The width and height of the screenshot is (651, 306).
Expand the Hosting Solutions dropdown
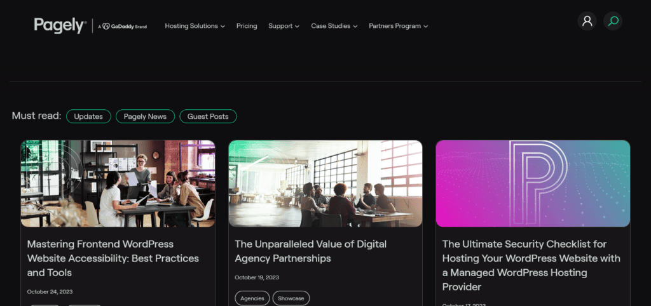tap(195, 26)
